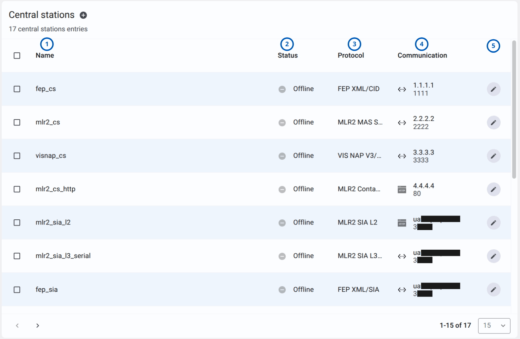Click the MLR2 SIA L2 protocol cell

pos(357,222)
